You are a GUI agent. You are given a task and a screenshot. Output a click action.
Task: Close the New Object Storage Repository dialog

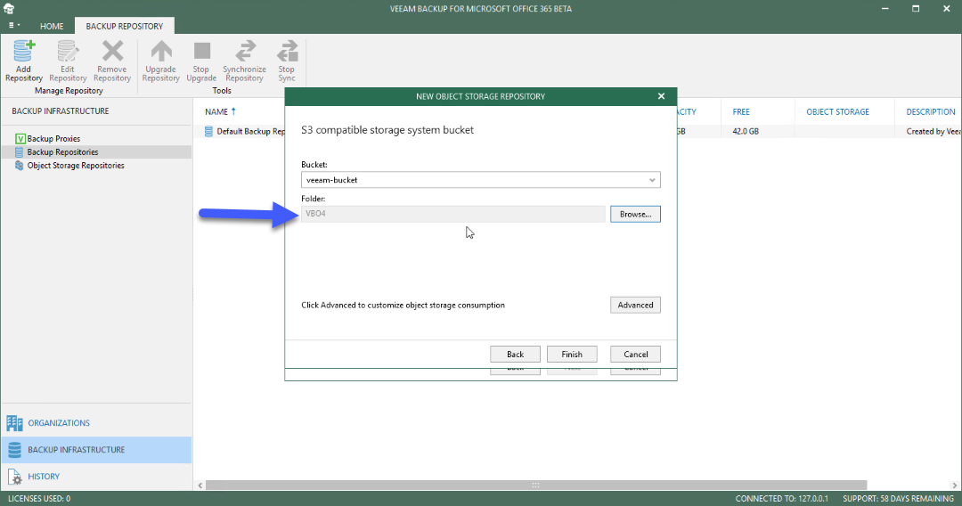point(661,96)
